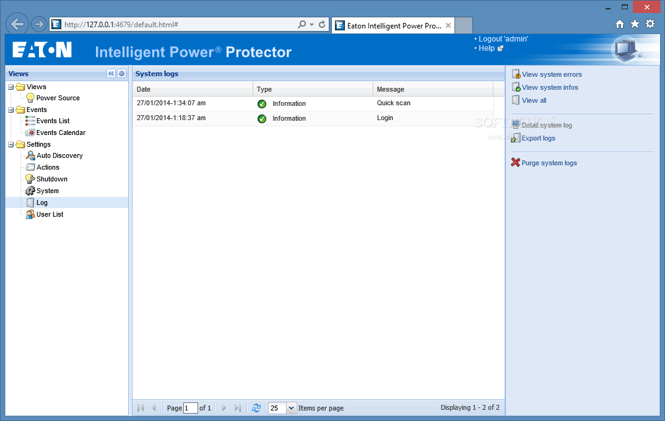
Task: Open a new browser tab
Action: click(464, 25)
